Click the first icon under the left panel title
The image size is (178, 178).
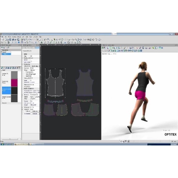tap(2, 48)
